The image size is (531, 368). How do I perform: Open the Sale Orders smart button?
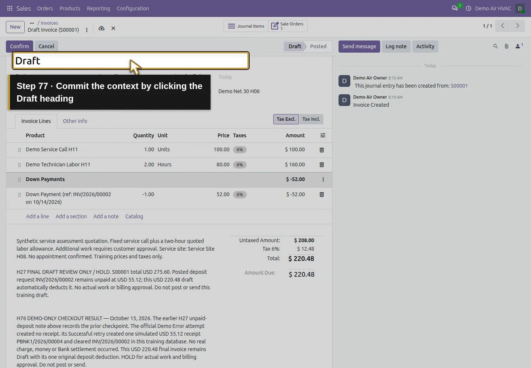288,26
